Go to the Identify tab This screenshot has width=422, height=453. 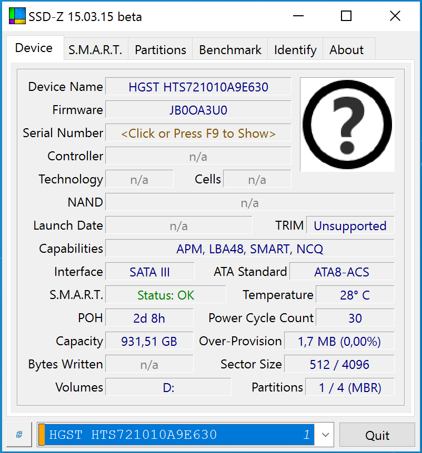pos(295,50)
